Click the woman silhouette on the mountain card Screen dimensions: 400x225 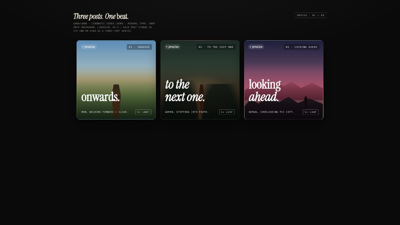[x=305, y=101]
